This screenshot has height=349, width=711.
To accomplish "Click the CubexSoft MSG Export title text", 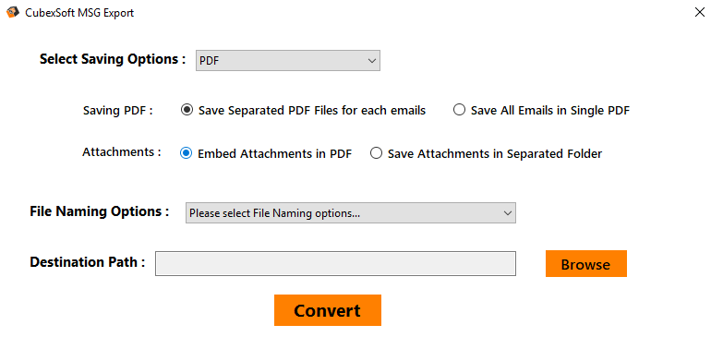I will (79, 13).
